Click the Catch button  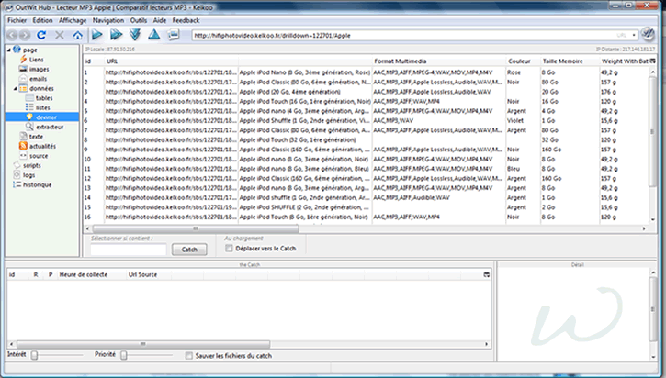tap(189, 250)
